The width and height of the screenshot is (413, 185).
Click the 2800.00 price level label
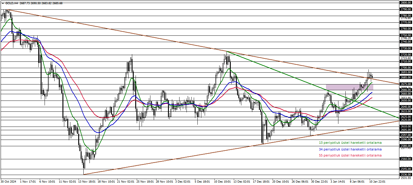[405, 3]
